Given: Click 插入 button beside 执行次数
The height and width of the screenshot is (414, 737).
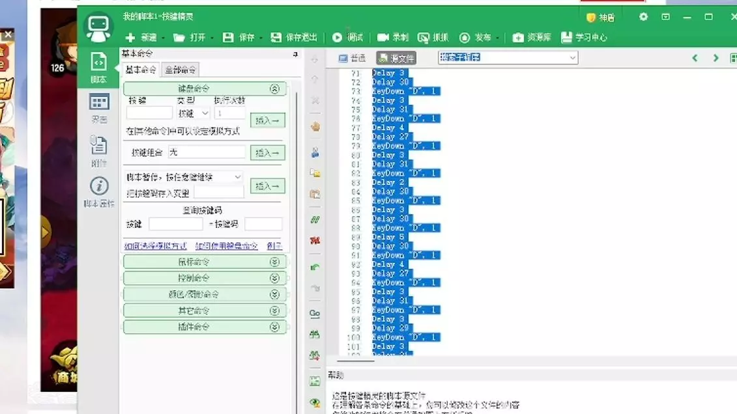Looking at the screenshot, I should (x=267, y=120).
